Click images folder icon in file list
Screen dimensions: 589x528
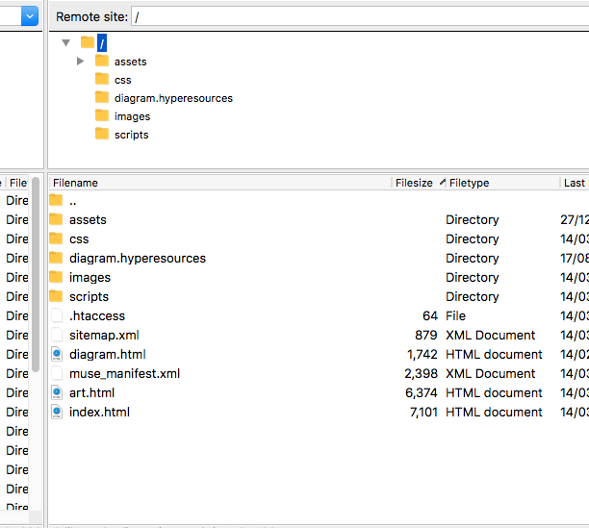pyautogui.click(x=56, y=277)
